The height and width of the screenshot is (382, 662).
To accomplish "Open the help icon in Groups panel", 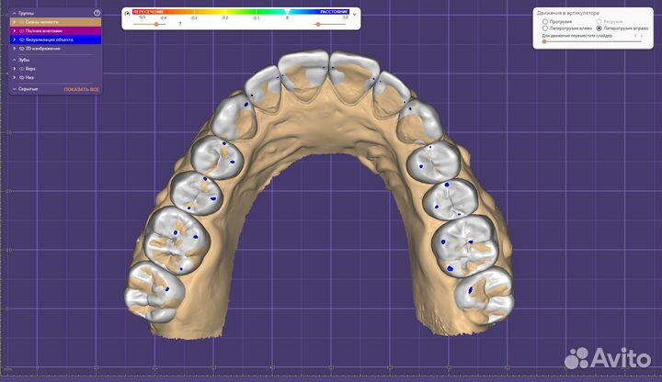I will [97, 13].
